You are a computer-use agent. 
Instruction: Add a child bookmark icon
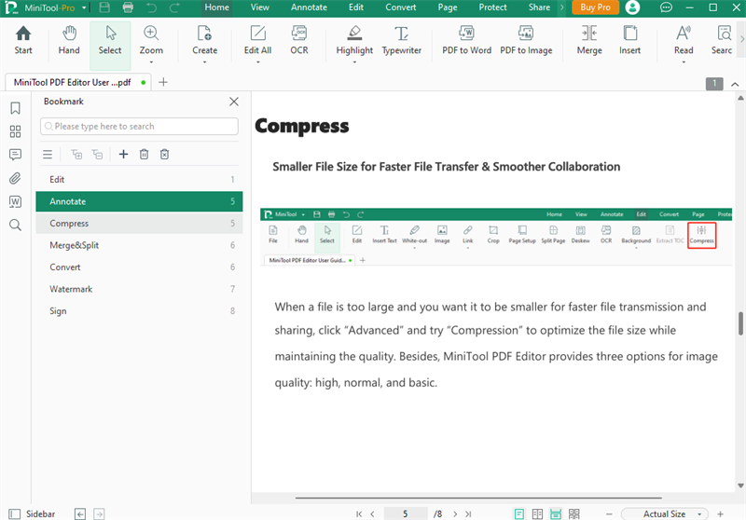point(76,154)
